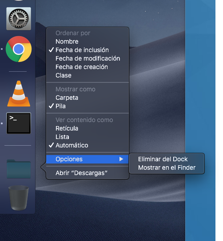
Task: Launch Google Chrome from the Dock
Action: tap(19, 49)
